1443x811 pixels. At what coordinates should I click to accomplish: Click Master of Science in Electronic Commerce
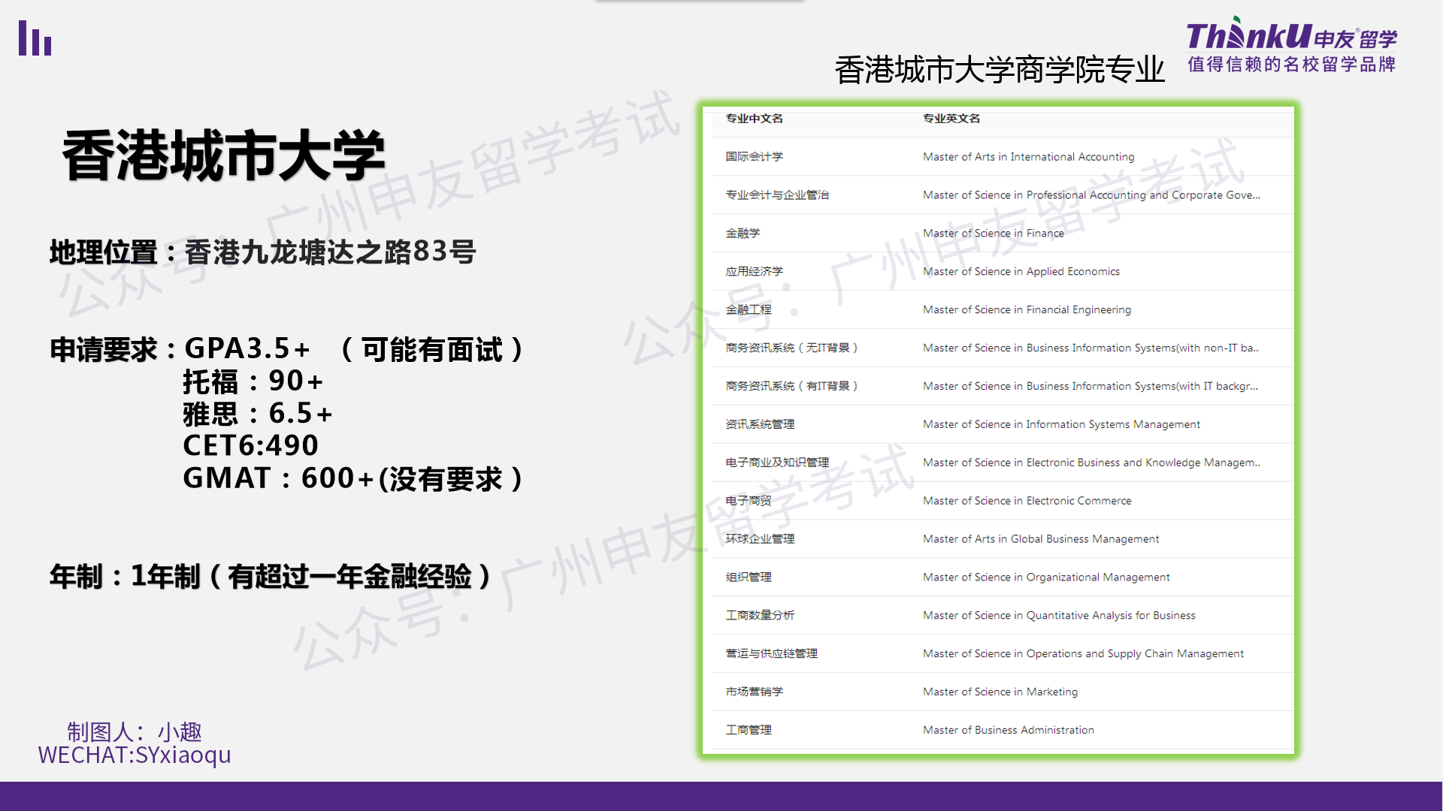pyautogui.click(x=1027, y=501)
